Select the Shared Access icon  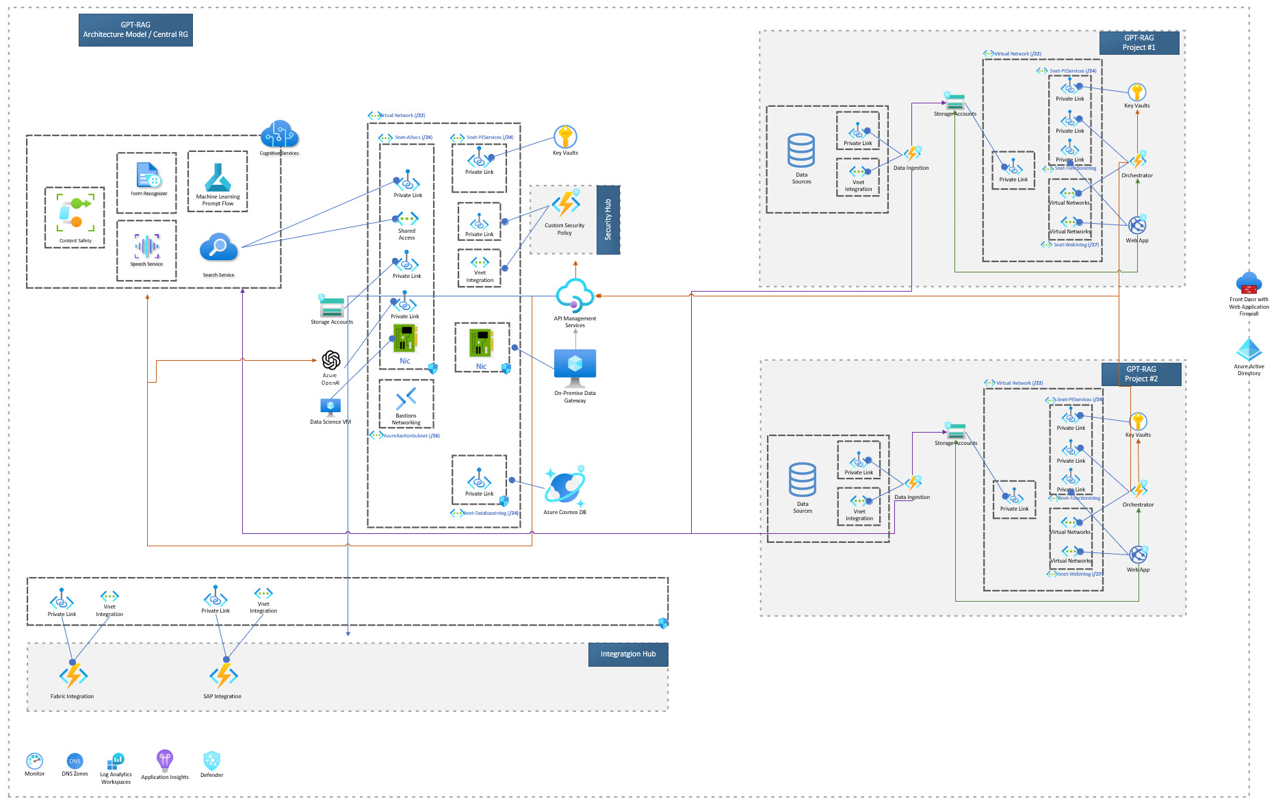click(407, 219)
